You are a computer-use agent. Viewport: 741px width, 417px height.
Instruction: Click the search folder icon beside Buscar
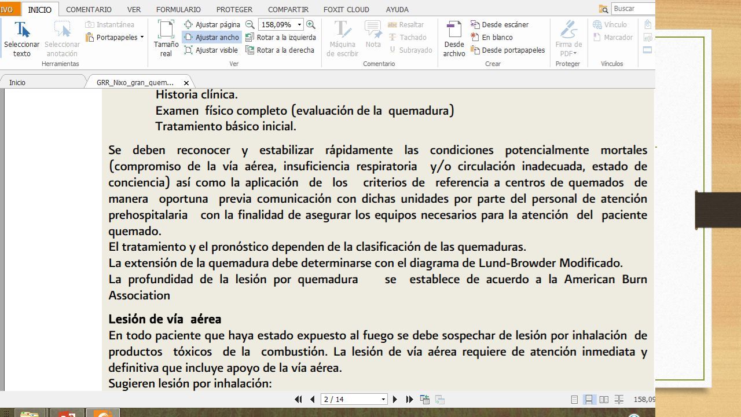[604, 9]
